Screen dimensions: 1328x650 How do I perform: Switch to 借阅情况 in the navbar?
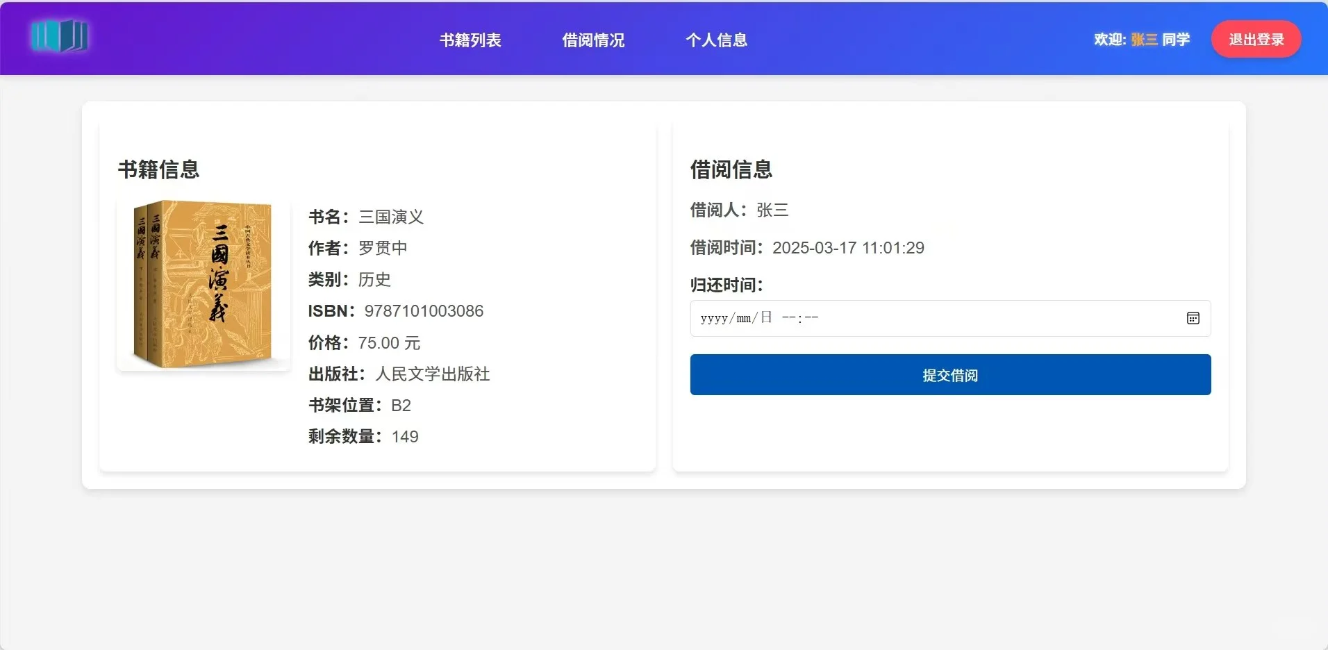592,40
